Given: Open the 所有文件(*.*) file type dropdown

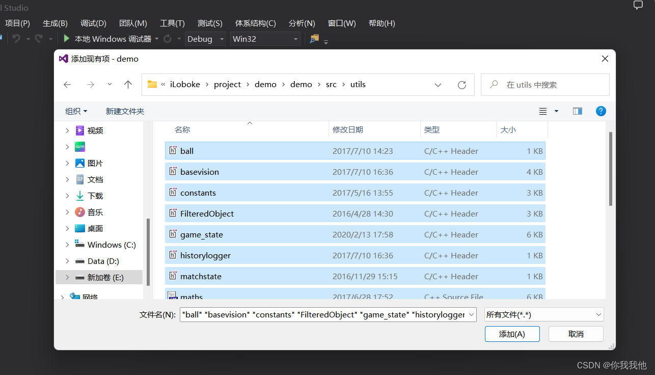Looking at the screenshot, I should [543, 314].
